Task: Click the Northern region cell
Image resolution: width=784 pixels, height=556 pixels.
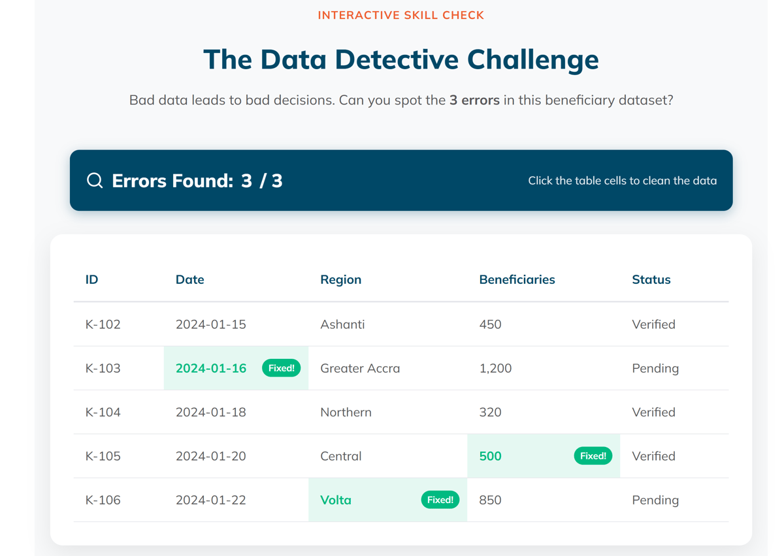Action: (x=346, y=412)
